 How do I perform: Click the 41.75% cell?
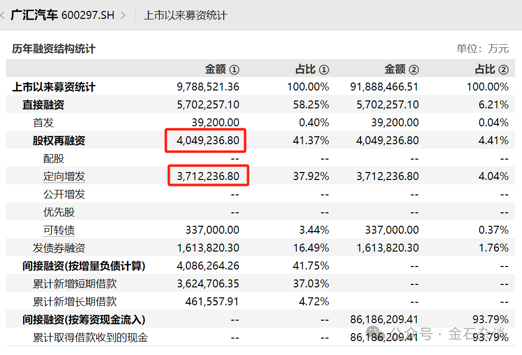click(311, 266)
